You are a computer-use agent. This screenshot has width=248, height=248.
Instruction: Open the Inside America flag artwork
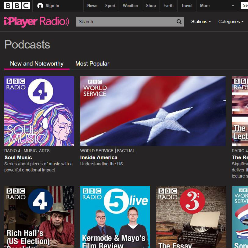point(153,111)
